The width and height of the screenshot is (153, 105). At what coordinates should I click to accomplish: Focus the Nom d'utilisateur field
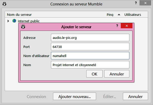click(90, 56)
